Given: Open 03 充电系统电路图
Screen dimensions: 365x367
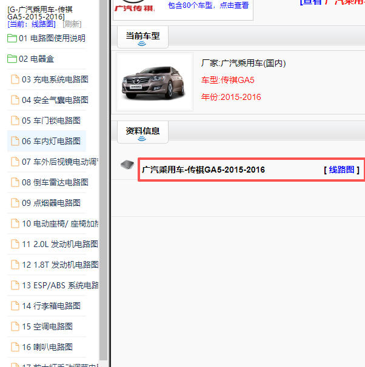Looking at the screenshot, I should [x=55, y=79].
